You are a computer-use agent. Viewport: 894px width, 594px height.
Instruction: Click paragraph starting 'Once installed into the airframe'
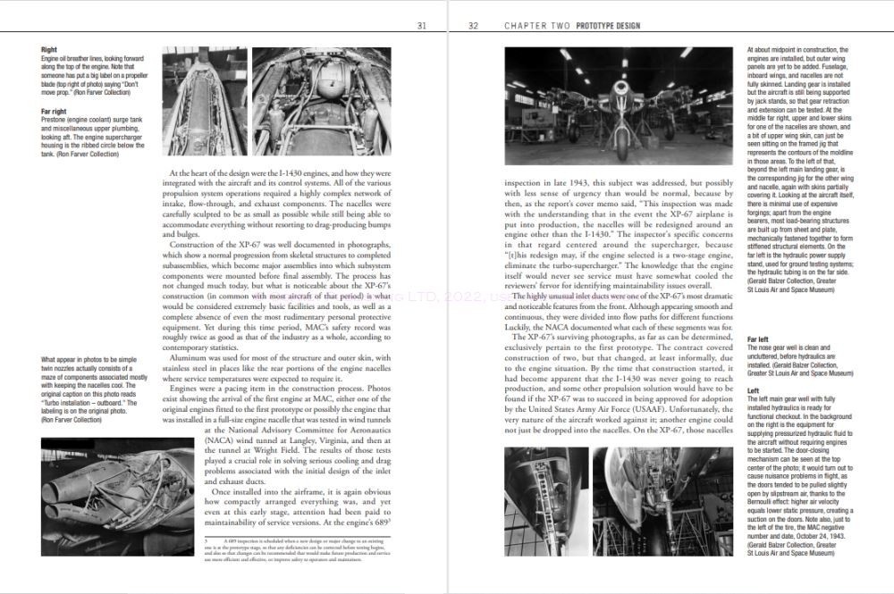[298, 506]
